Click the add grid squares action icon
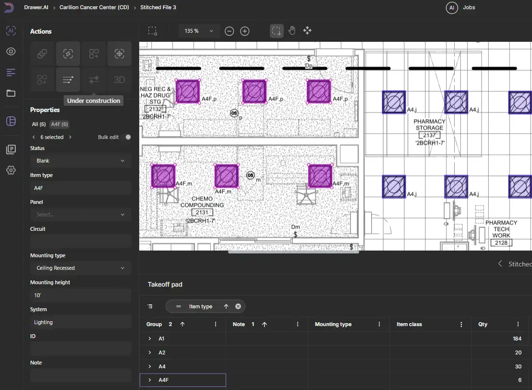The width and height of the screenshot is (532, 390). 94,54
